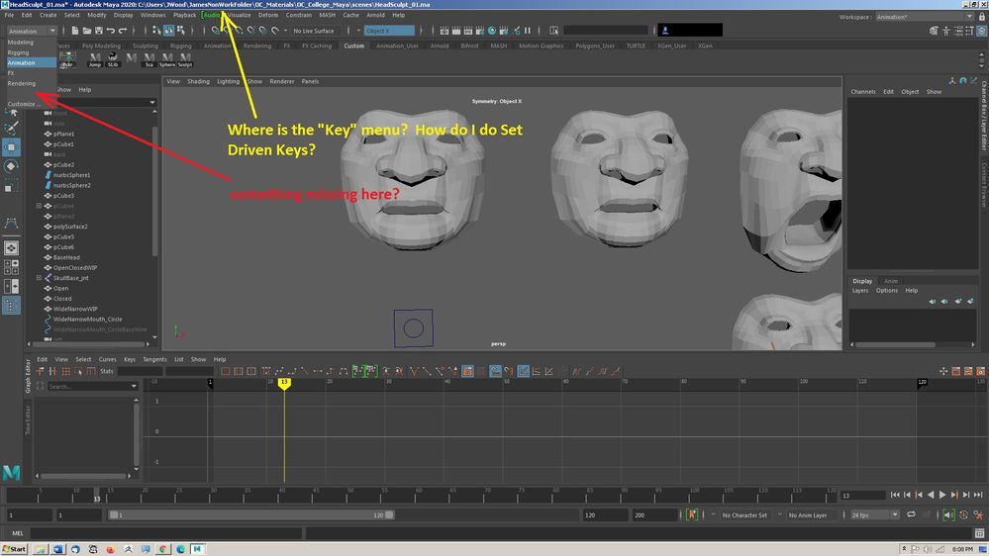Choose Customize in the menu set list
Screen dimensions: 989x556
point(22,104)
